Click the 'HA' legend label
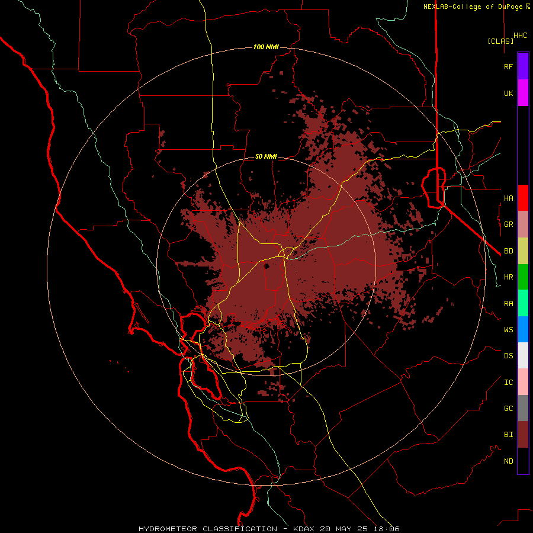This screenshot has height=533, width=533. [508, 198]
